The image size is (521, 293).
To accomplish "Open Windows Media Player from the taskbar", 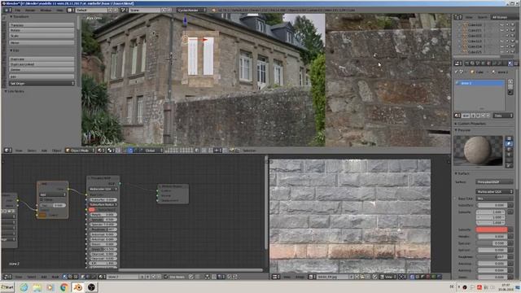I will [50, 287].
